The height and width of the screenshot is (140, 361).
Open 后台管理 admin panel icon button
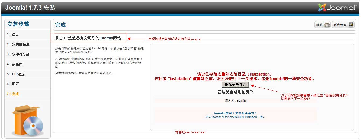pos(344,25)
